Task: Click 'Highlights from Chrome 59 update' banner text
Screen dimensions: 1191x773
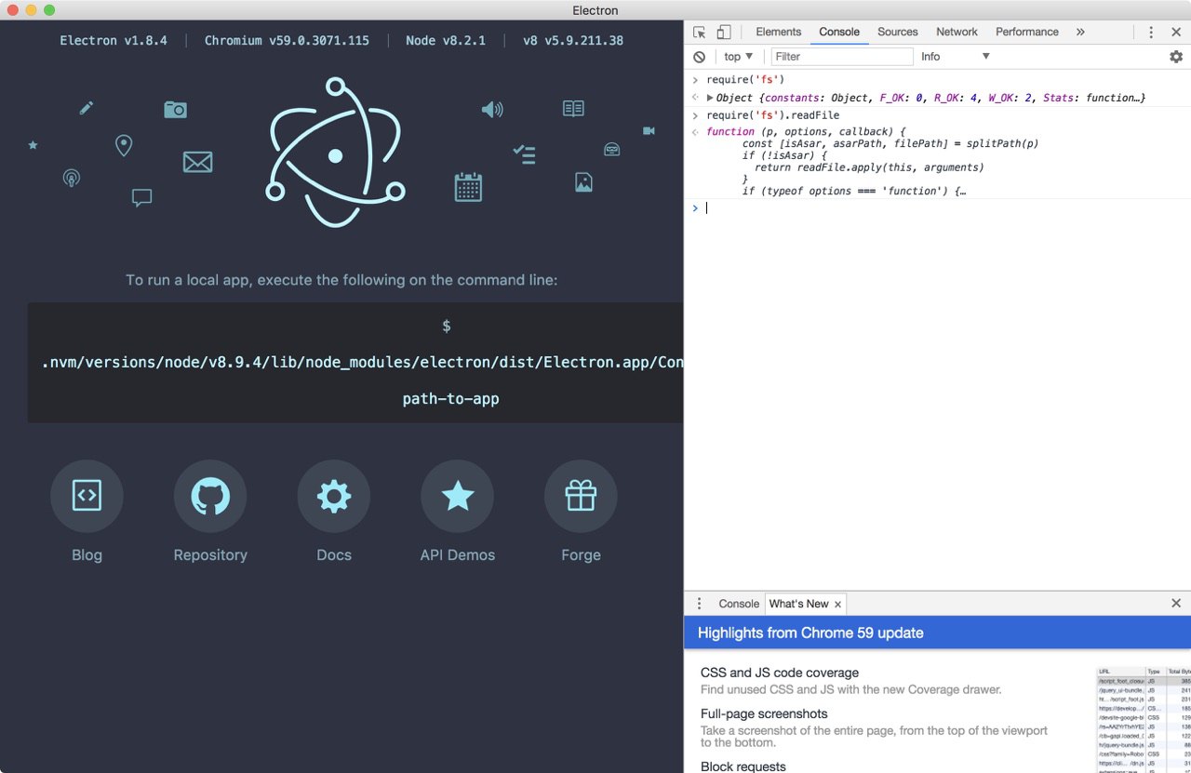Action: pos(810,633)
